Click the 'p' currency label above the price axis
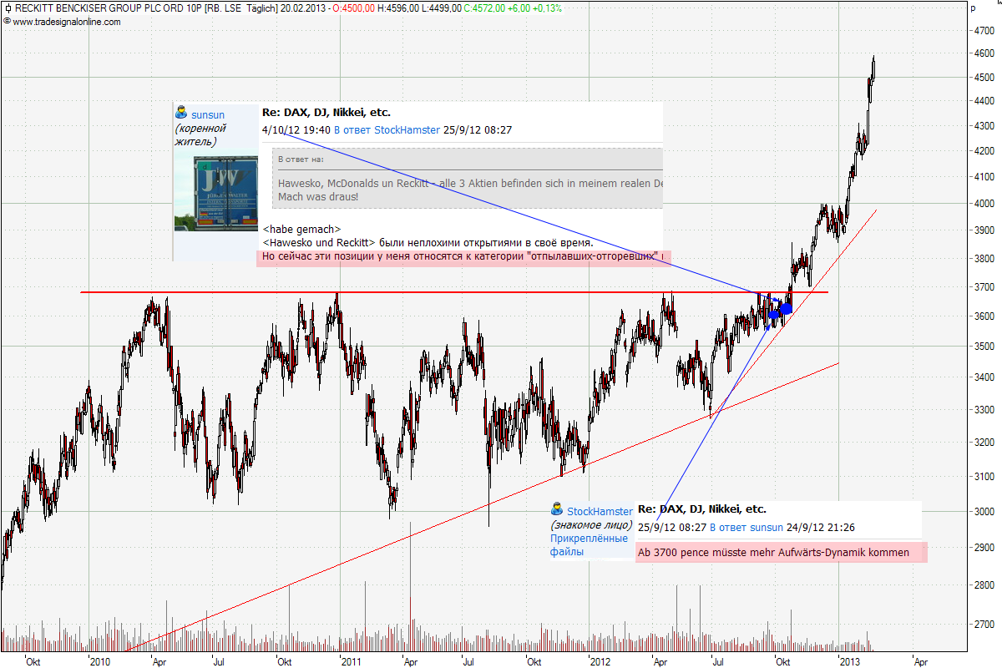 click(x=973, y=8)
